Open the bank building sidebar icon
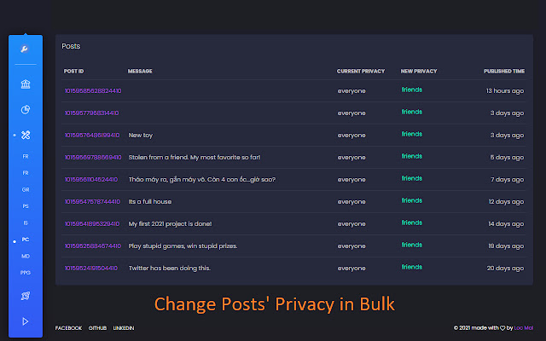Screen dimensions: 546x341 25,84
